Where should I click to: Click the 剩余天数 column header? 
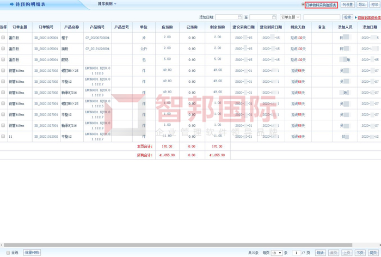298,27
